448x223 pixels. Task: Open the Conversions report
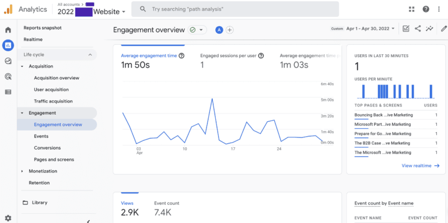(47, 148)
